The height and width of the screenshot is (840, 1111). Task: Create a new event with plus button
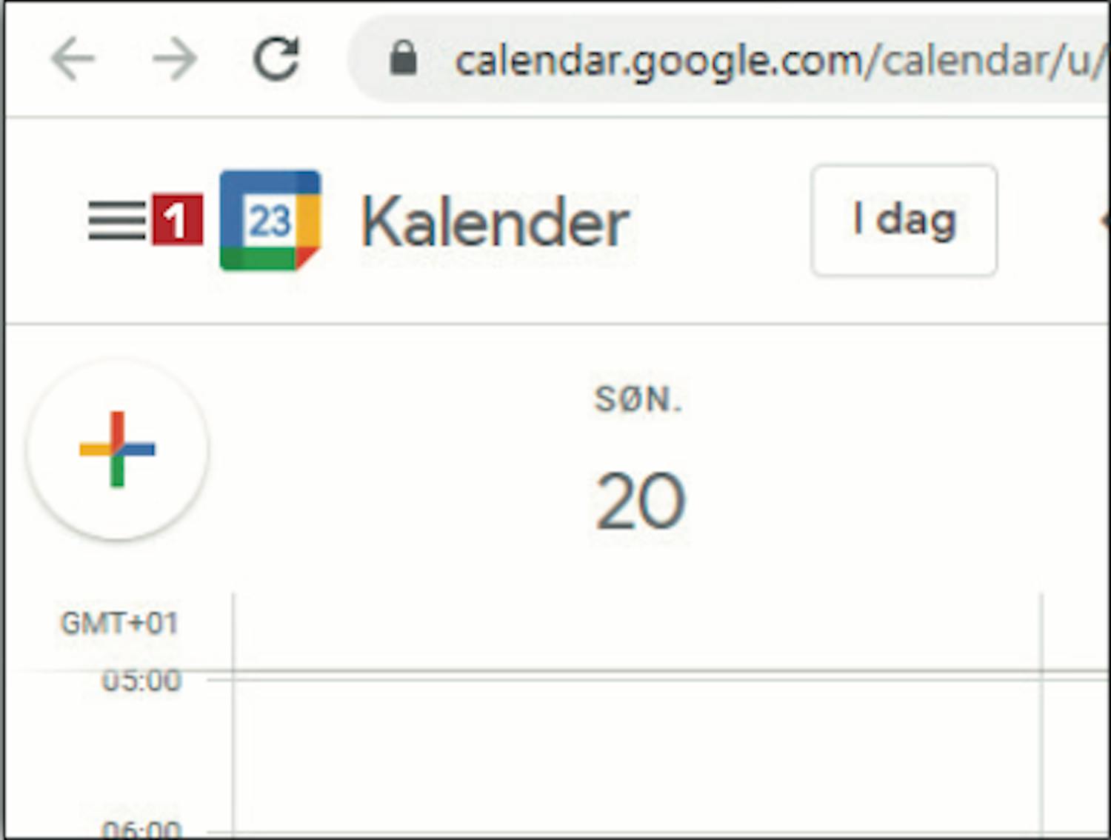117,449
